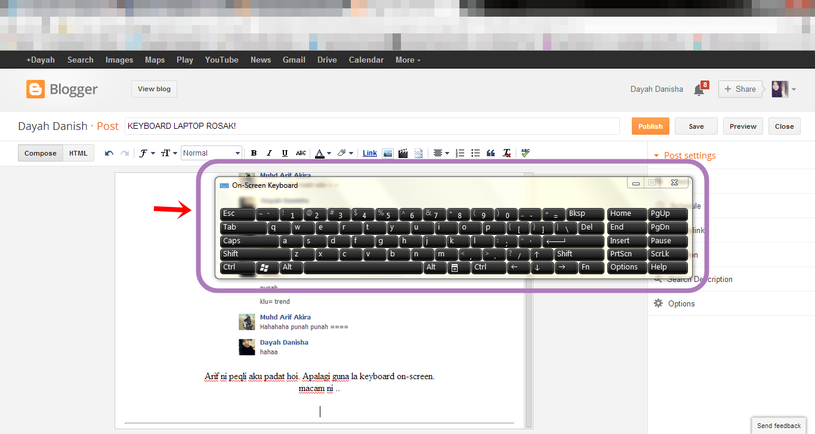Save the post draft
This screenshot has height=434, width=815.
point(696,126)
